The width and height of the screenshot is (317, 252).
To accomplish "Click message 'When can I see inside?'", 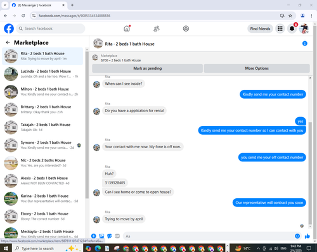I will coord(124,84).
